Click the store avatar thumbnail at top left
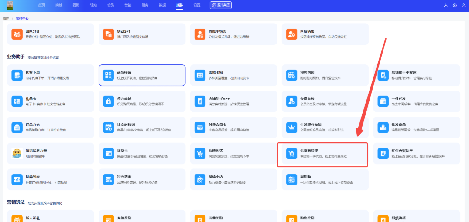Image resolution: width=469 pixels, height=222 pixels. click(10, 5)
